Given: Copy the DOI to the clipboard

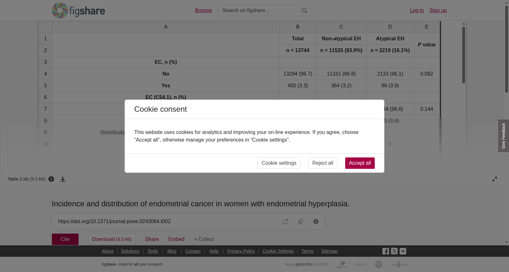Looking at the screenshot, I should coord(301,222).
